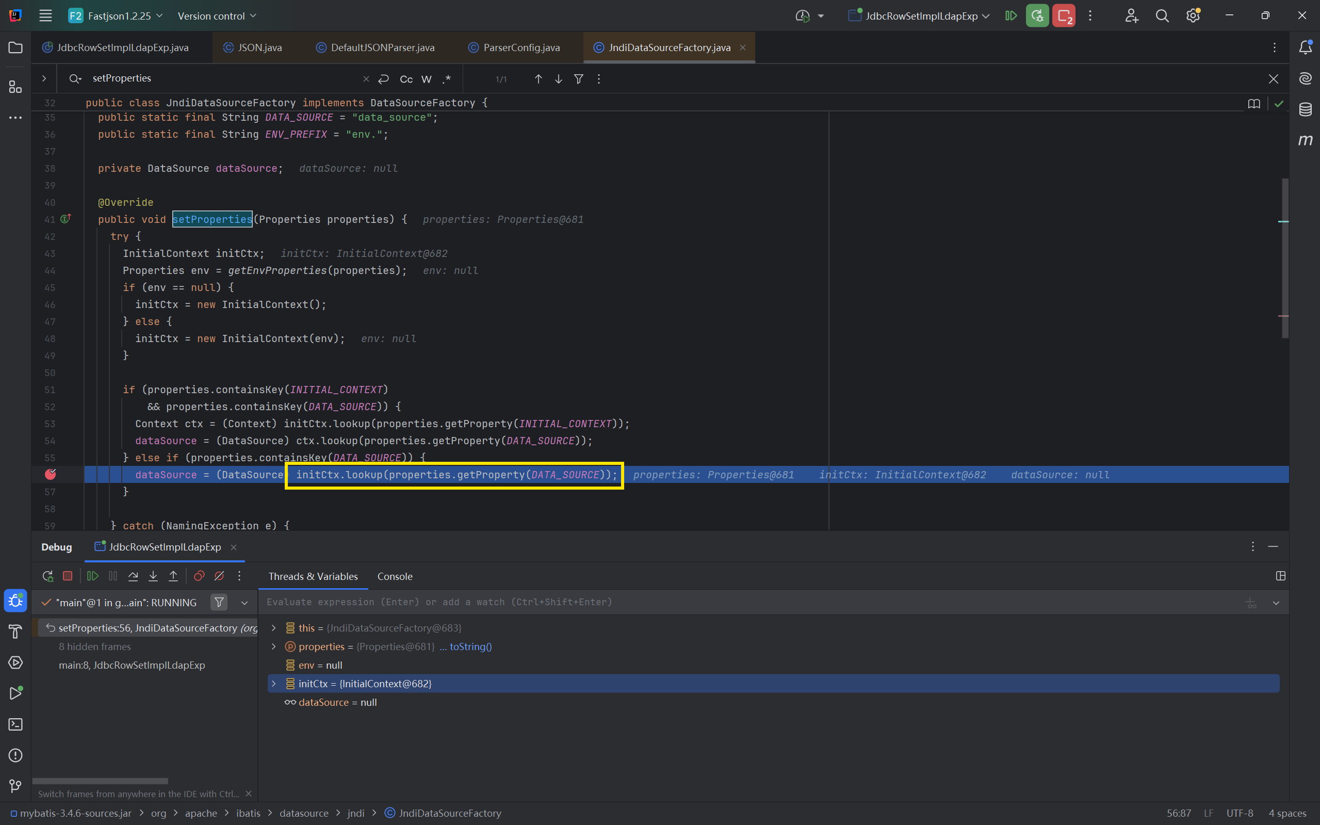Expand the 'initCtx' variable node

[x=274, y=684]
